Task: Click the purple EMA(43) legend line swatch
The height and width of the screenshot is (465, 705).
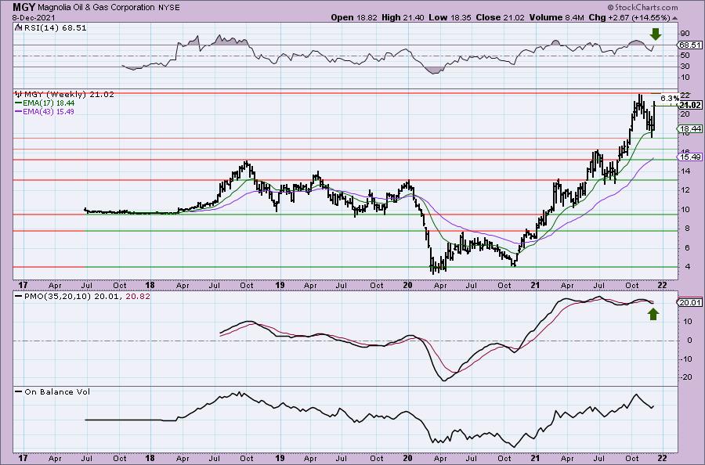Action: pos(19,111)
